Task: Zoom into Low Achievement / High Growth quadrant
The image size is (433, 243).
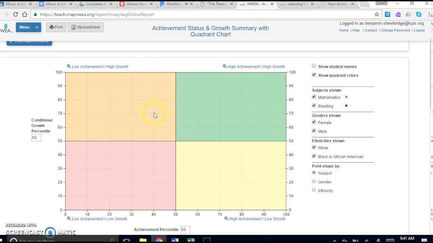Action: pyautogui.click(x=97, y=66)
